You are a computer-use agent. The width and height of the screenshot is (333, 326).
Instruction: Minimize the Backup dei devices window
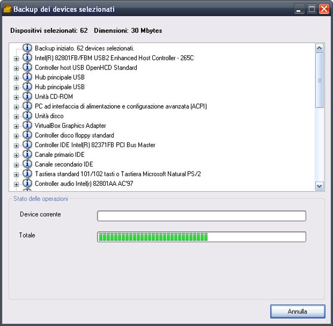[x=299, y=9]
